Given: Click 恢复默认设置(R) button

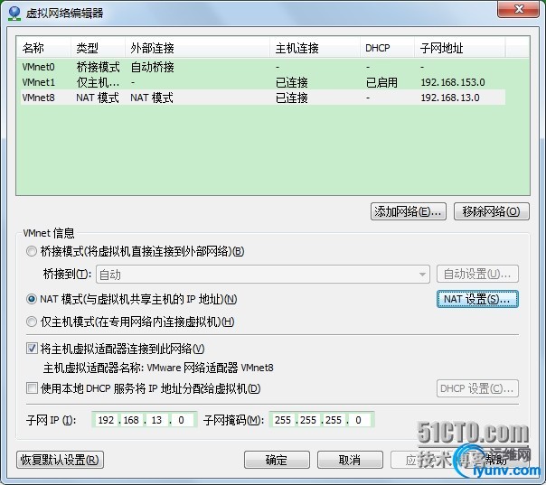Looking at the screenshot, I should pyautogui.click(x=60, y=460).
